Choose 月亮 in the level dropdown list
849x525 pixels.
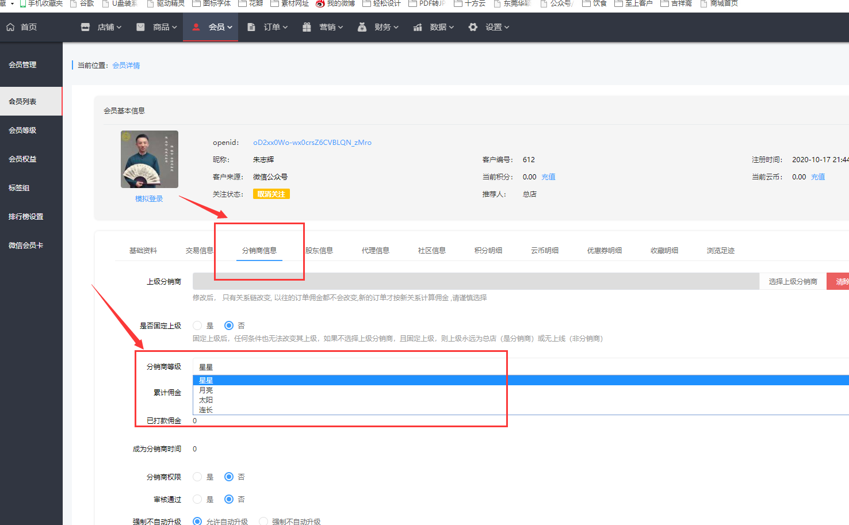[x=521, y=390]
